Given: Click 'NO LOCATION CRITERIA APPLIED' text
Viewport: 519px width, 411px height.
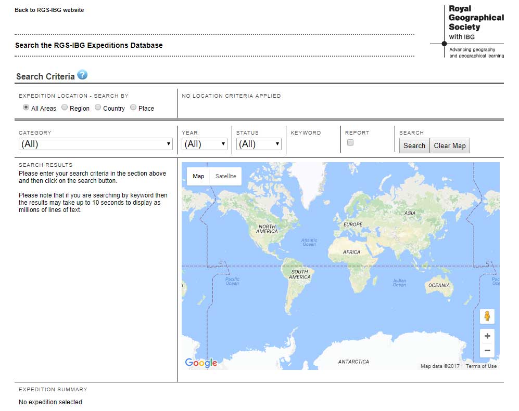Looking at the screenshot, I should tap(231, 96).
